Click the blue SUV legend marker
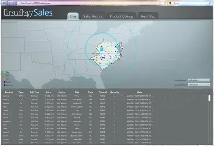 coord(4,76)
